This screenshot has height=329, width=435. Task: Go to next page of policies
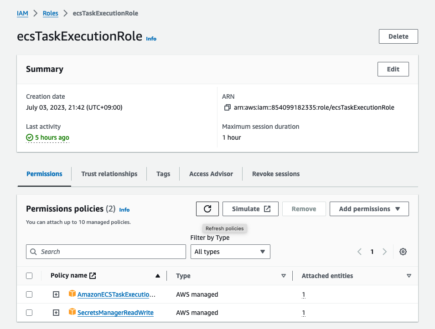click(x=384, y=252)
